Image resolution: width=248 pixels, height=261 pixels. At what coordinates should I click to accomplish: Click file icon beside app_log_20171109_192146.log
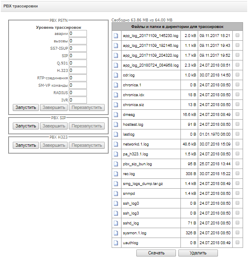116,46
